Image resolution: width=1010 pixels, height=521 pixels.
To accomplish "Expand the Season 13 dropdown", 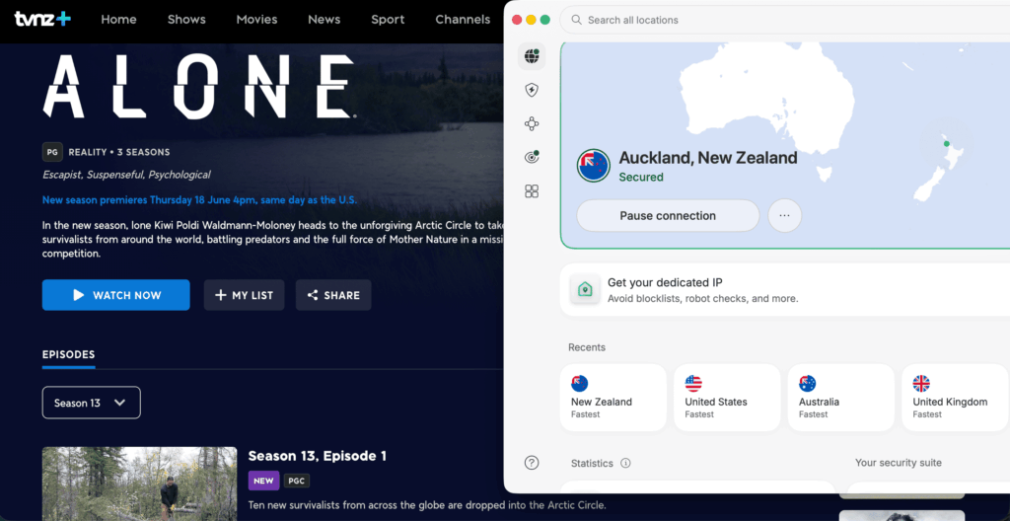I will [x=92, y=403].
